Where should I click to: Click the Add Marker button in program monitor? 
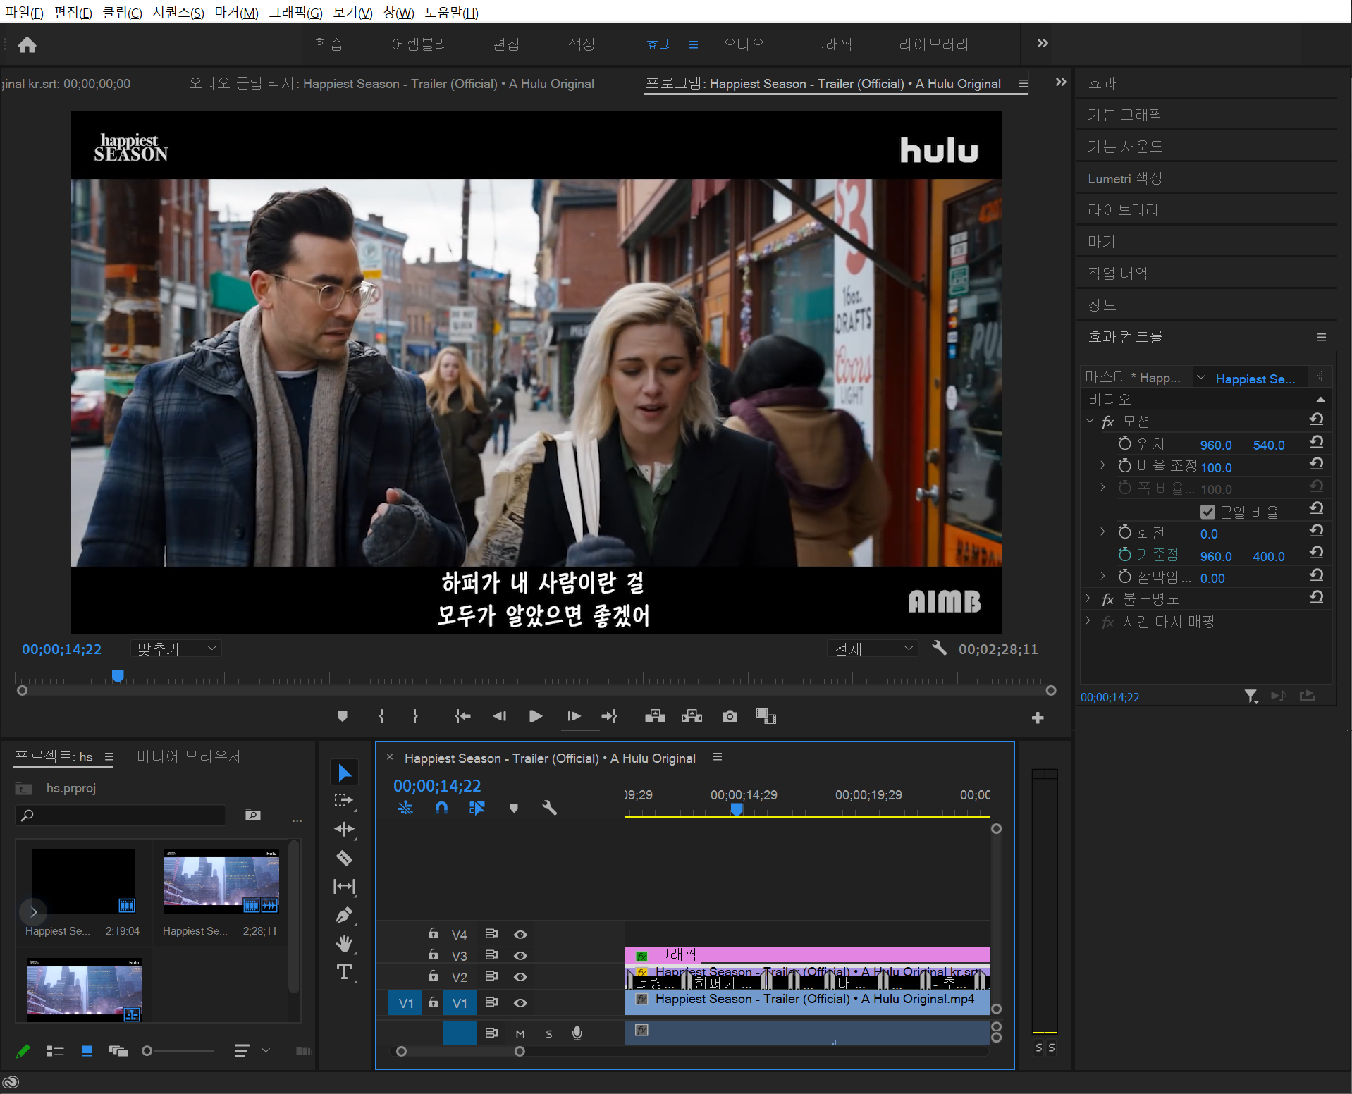pos(343,716)
